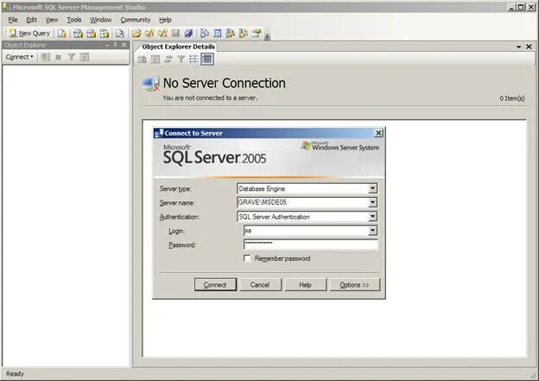539x381 pixels.
Task: Open Object Explorer window position menu arrow
Action: pos(107,45)
